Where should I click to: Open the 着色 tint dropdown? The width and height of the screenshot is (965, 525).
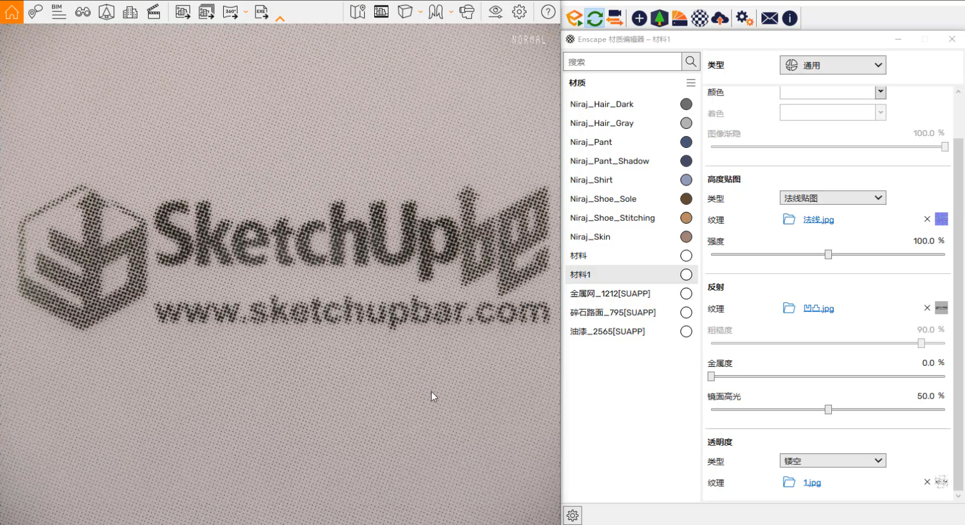click(x=880, y=113)
